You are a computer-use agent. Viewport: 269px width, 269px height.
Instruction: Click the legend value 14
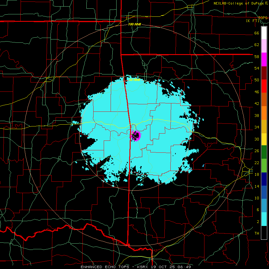(x=257, y=186)
